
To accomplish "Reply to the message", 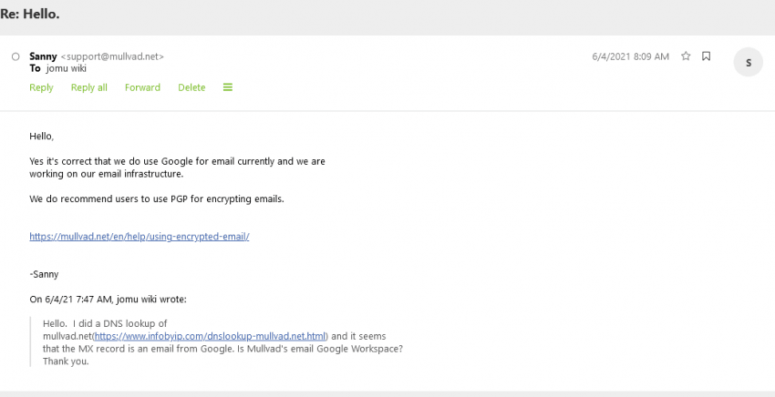I will pos(41,87).
